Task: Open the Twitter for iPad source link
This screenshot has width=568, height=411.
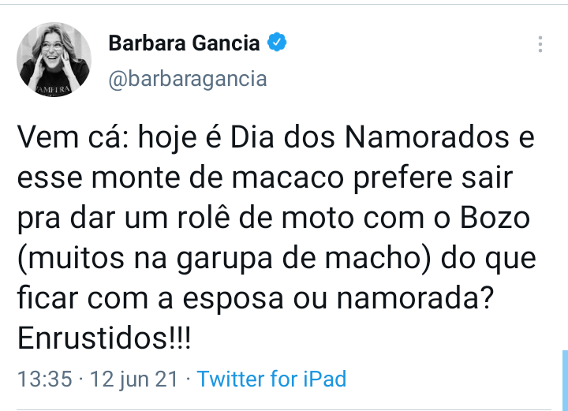Action: pyautogui.click(x=271, y=379)
